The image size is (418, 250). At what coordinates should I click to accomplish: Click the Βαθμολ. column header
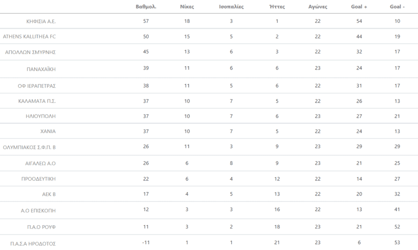(x=146, y=7)
